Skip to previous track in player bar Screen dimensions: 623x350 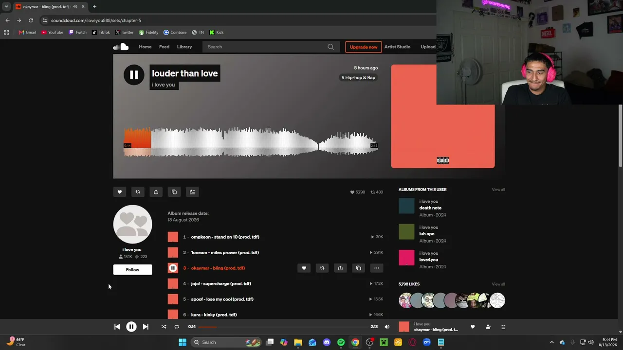coord(117,327)
